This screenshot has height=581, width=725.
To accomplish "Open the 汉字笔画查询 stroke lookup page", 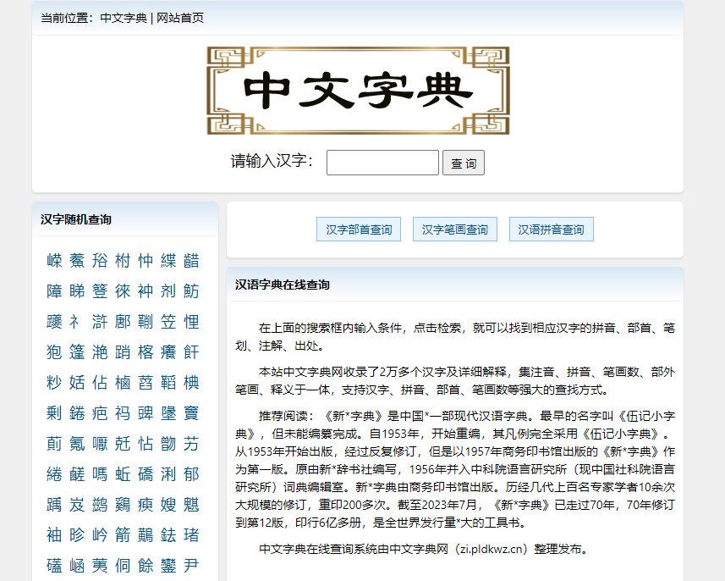I will point(454,229).
